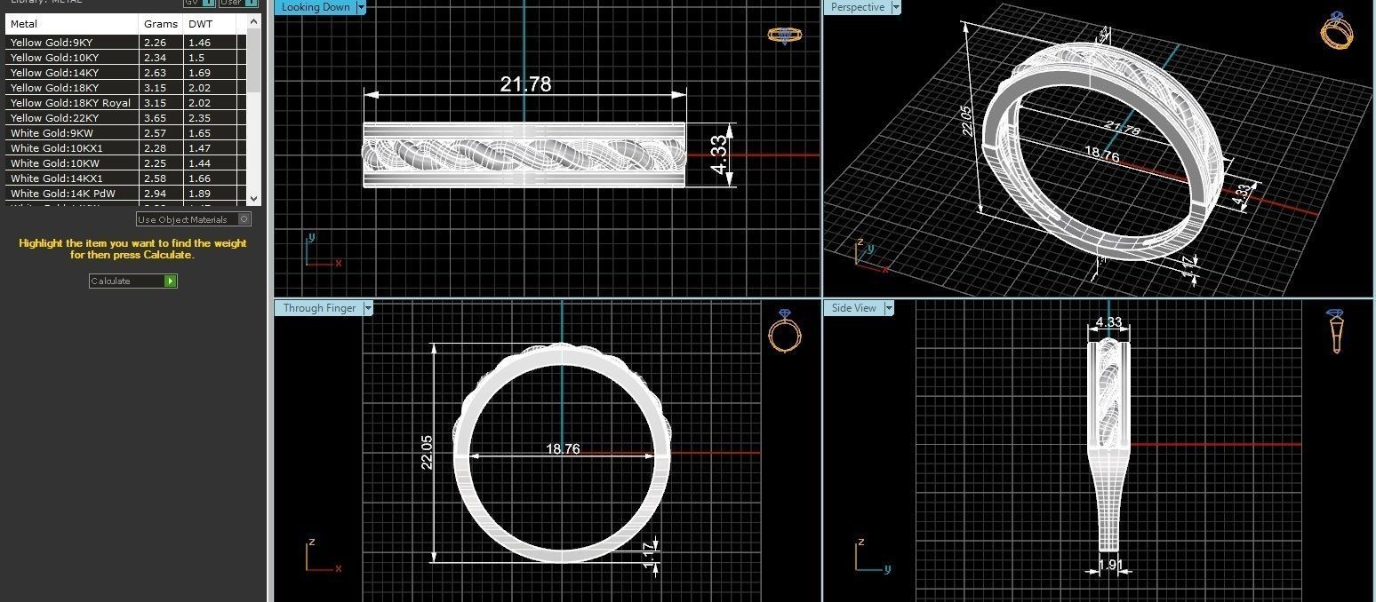Sort by the Metal column header
Viewport: 1376px width, 602px height.
[x=73, y=24]
